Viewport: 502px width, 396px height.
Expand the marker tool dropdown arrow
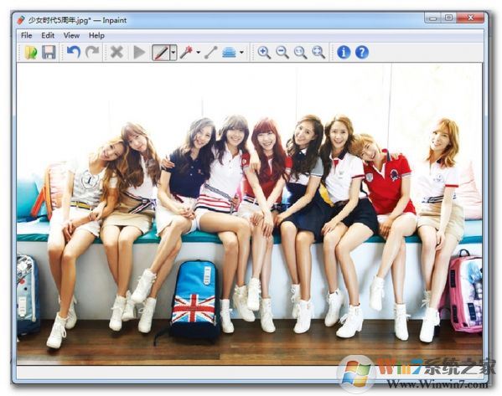click(173, 53)
